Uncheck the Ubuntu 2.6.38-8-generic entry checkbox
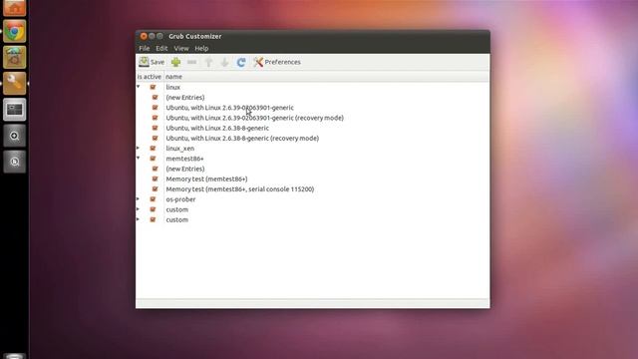The width and height of the screenshot is (638, 359). coord(156,128)
